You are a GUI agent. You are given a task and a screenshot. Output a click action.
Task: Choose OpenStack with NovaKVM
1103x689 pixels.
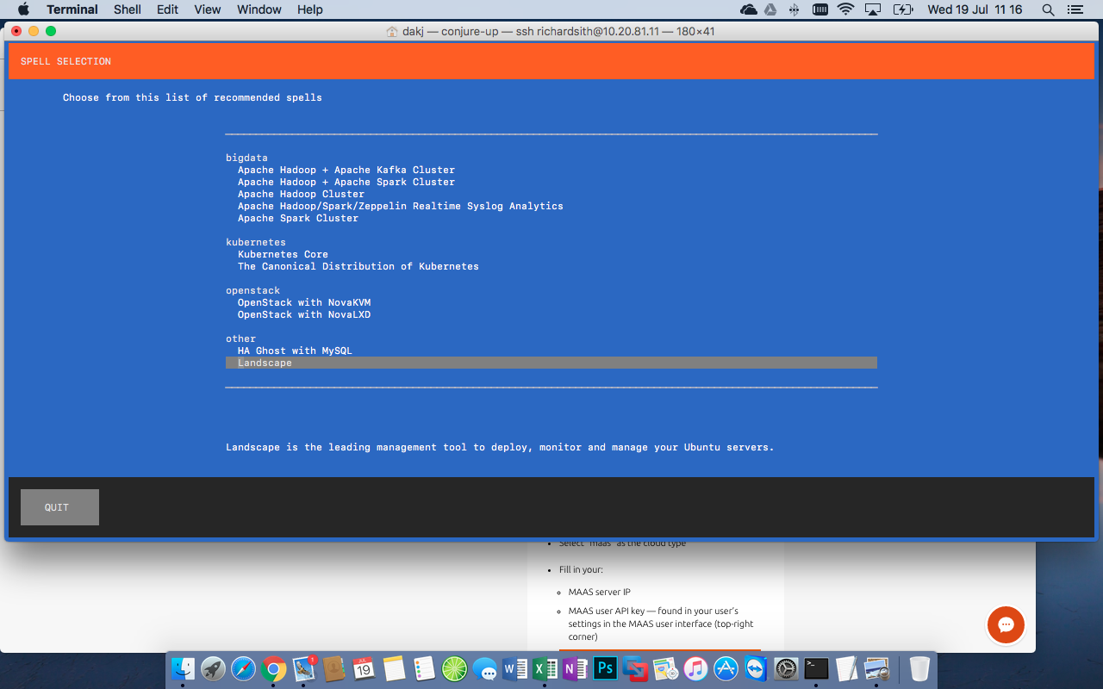coord(304,302)
